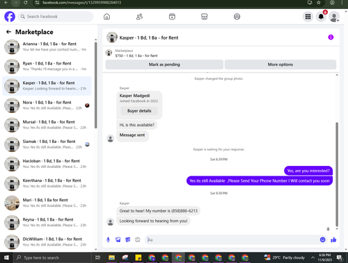Click the voice clip microphone icon
348x263 pixels.
(108, 239)
